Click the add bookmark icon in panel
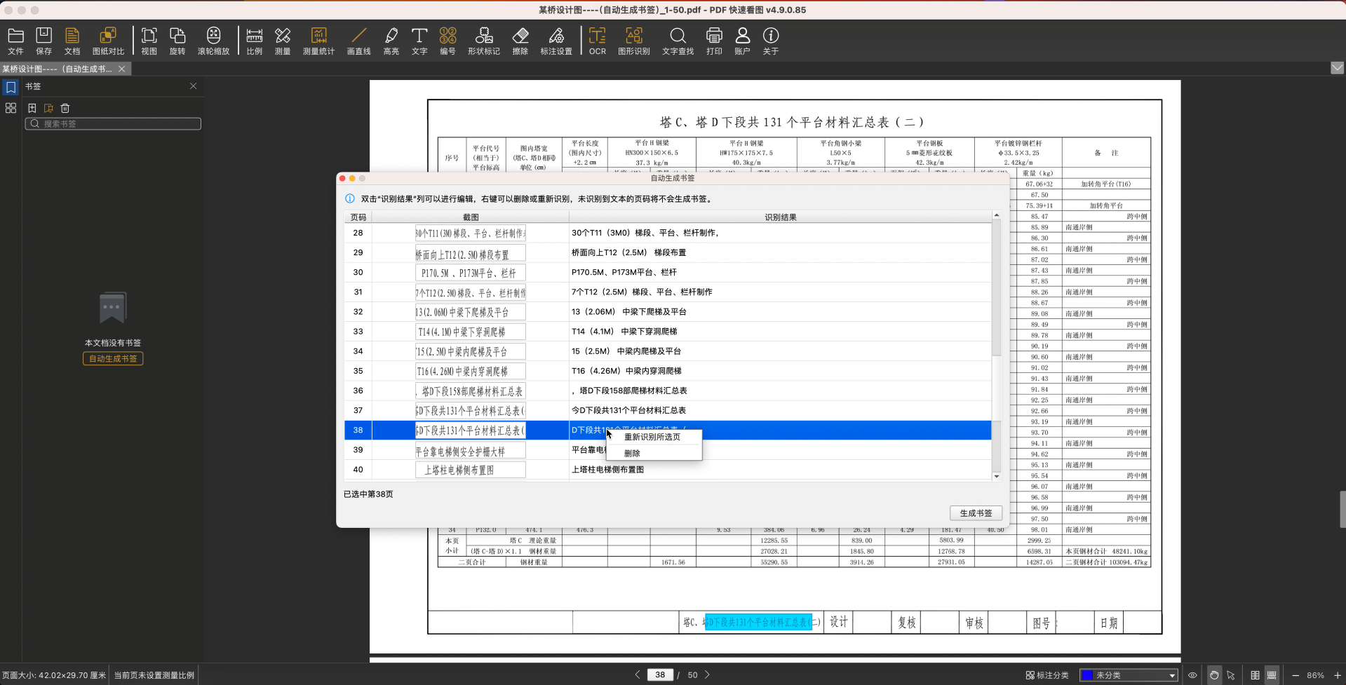This screenshot has height=685, width=1346. pyautogui.click(x=32, y=108)
